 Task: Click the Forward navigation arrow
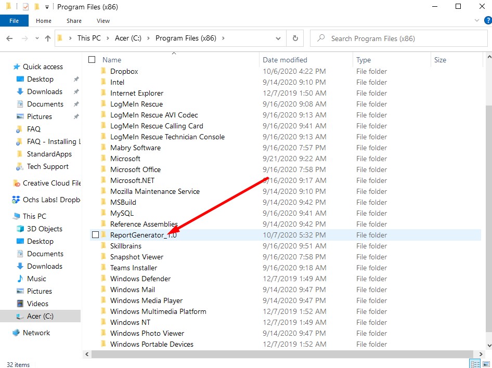(24, 38)
